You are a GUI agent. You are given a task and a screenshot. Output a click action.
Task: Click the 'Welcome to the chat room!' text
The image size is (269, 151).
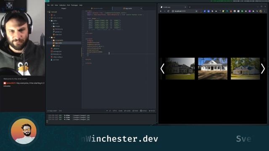point(15,79)
